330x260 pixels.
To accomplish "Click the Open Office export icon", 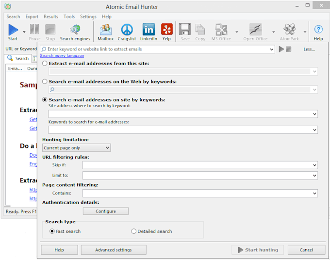I will (x=255, y=29).
